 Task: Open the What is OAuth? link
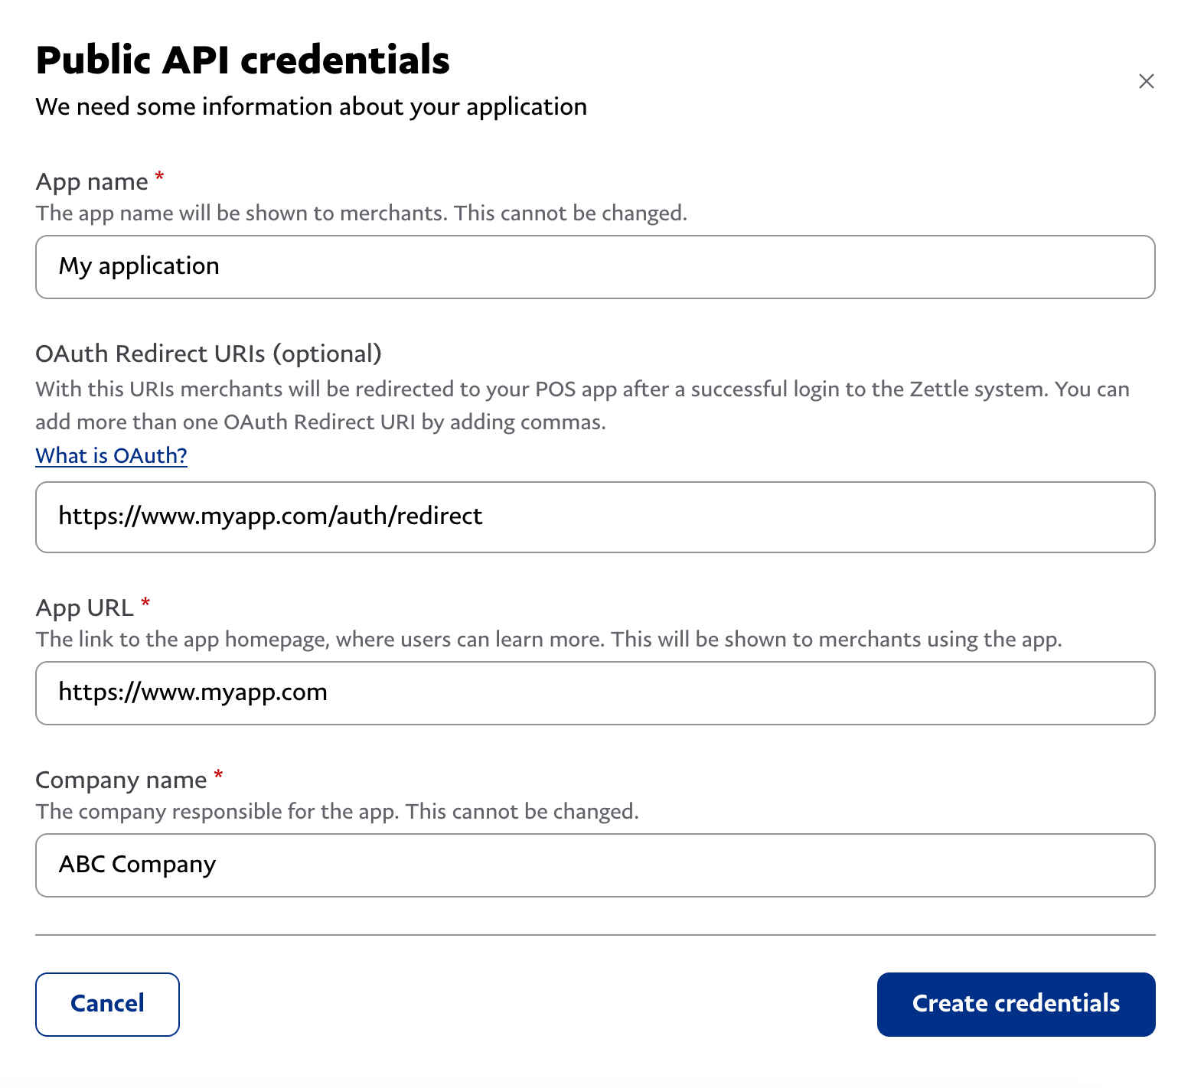(x=111, y=455)
